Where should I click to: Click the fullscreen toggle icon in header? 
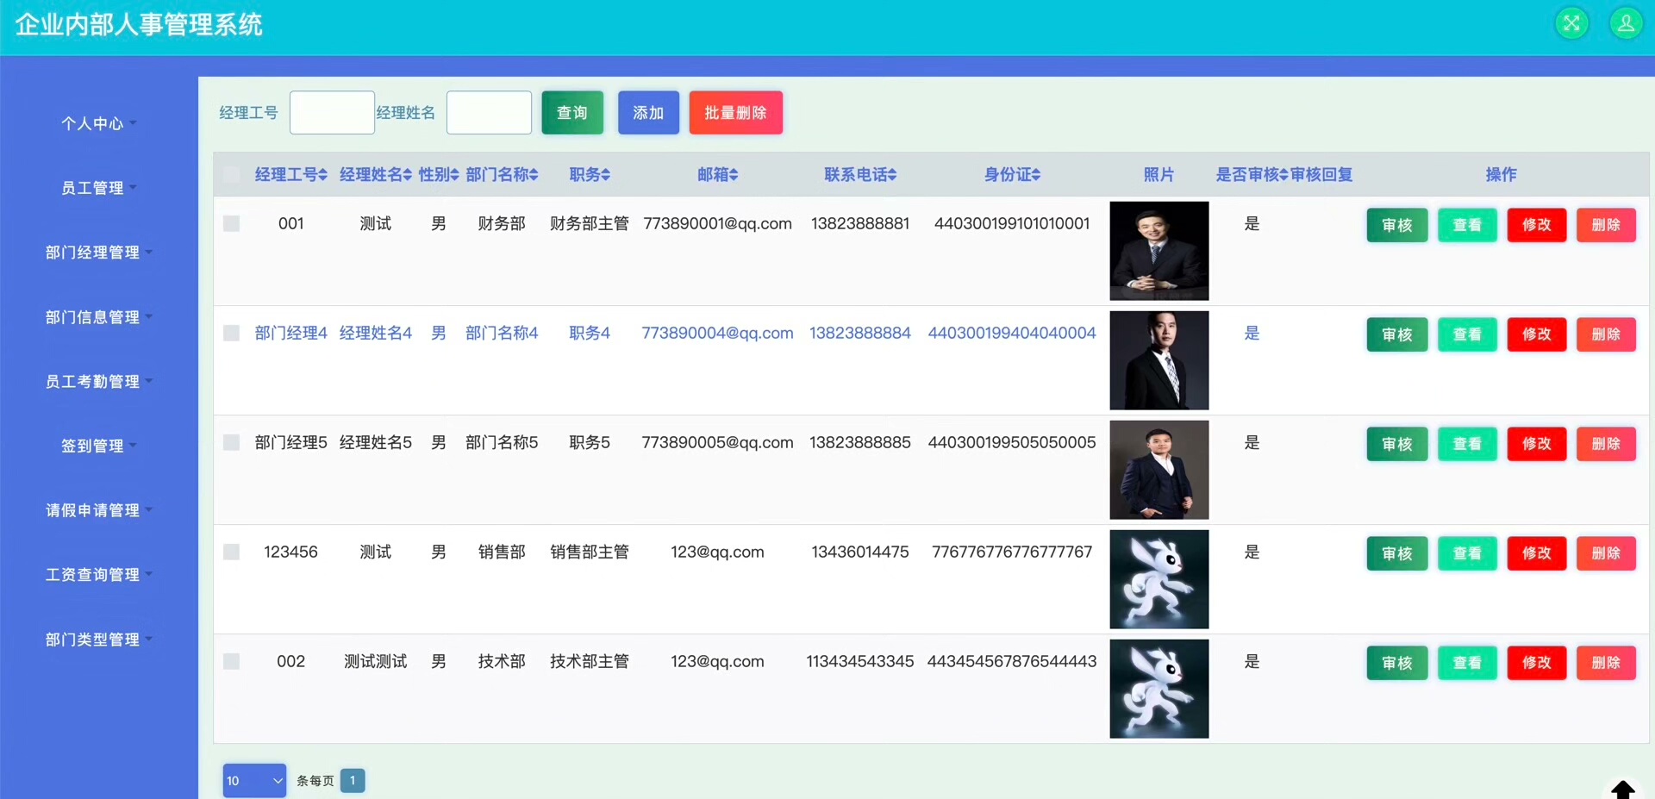point(1571,23)
